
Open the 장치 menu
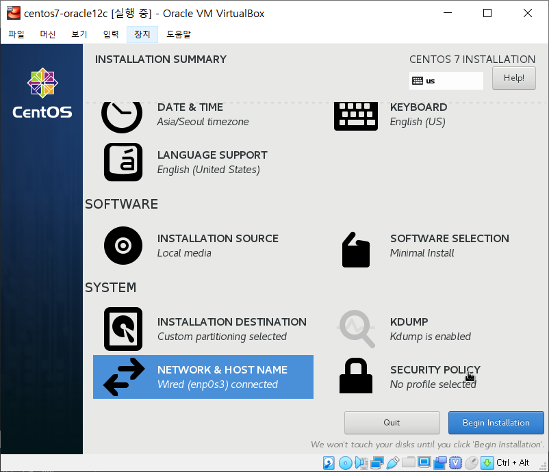coord(142,34)
